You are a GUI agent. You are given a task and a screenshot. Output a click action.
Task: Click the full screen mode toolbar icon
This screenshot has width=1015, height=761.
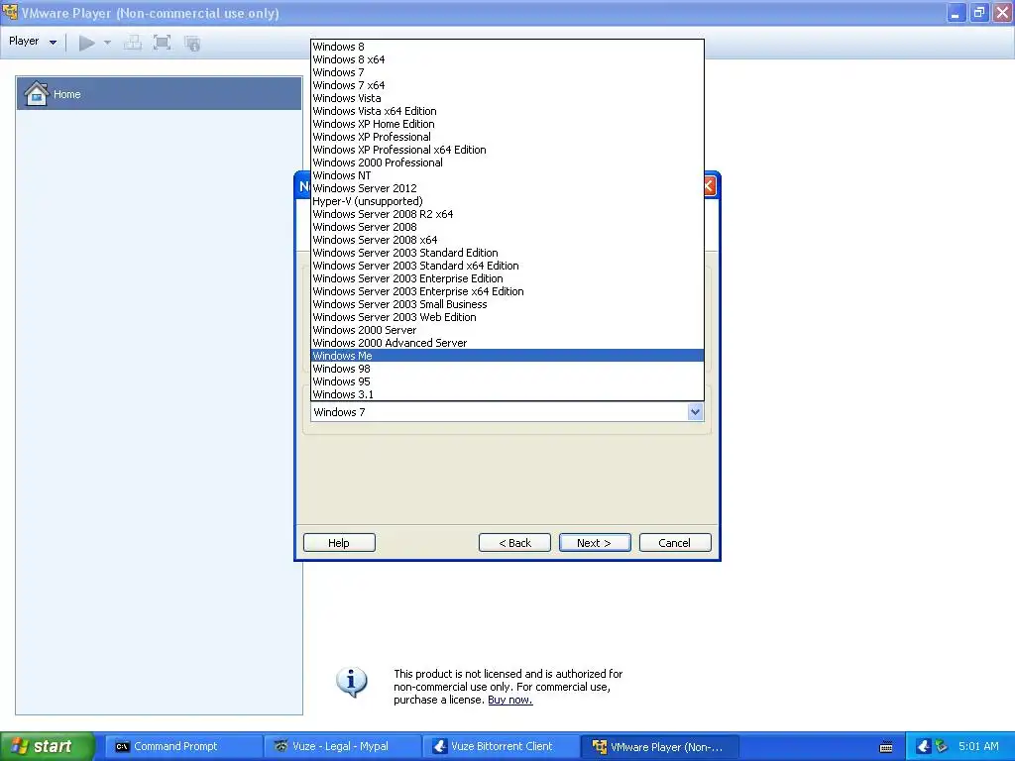tap(162, 44)
